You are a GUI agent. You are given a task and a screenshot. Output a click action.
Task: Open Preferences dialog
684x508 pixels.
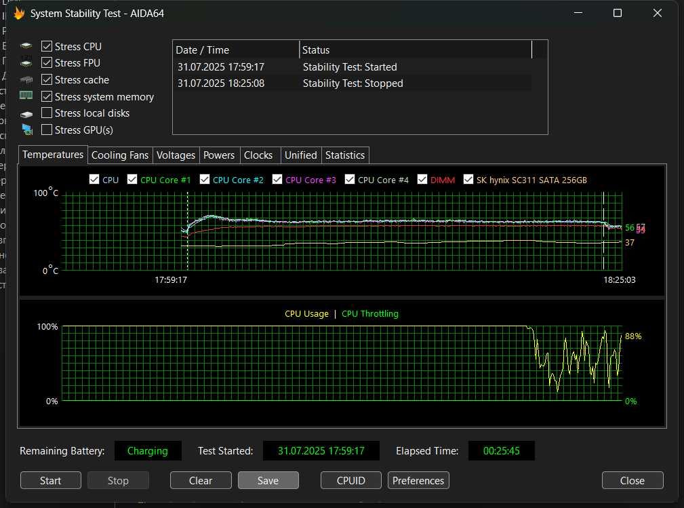418,480
